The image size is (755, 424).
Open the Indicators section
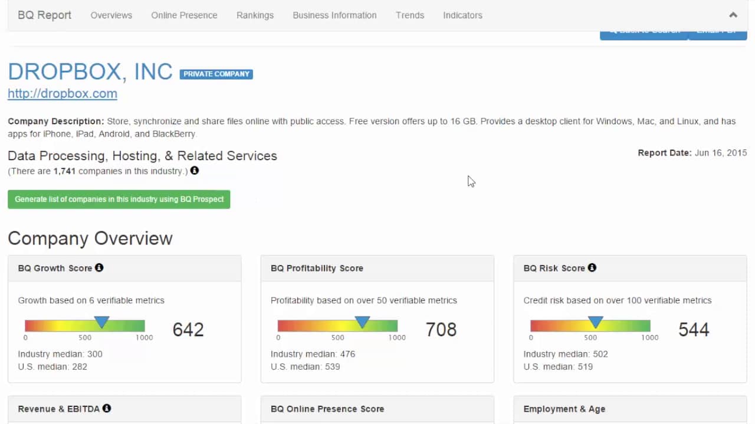point(462,15)
